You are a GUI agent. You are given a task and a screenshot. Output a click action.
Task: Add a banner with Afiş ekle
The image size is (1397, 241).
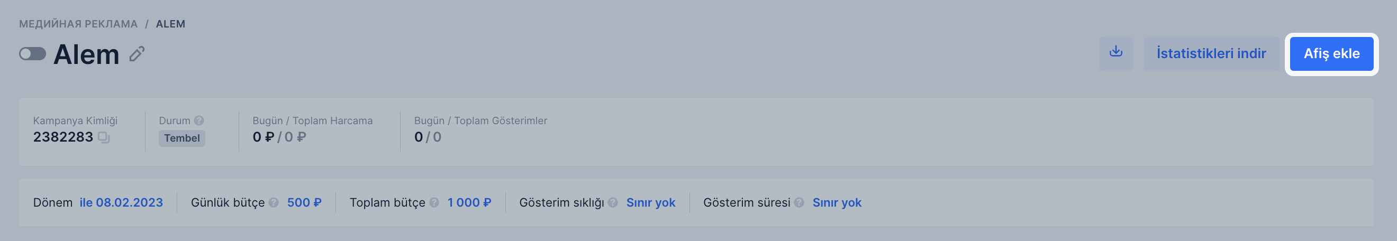click(x=1331, y=53)
